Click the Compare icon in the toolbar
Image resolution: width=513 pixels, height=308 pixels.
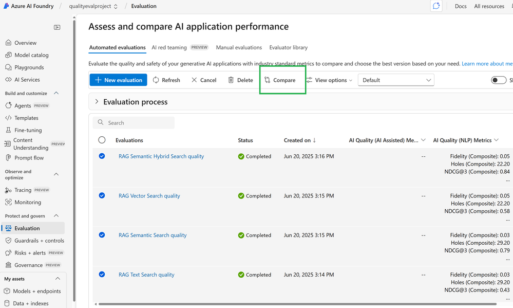(268, 80)
